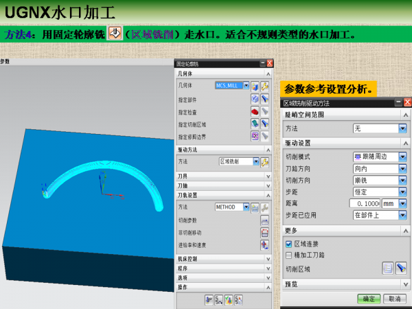412x309 pixels.
Task: Open the mm unit dropdown for 距离
Action: [x=402, y=203]
